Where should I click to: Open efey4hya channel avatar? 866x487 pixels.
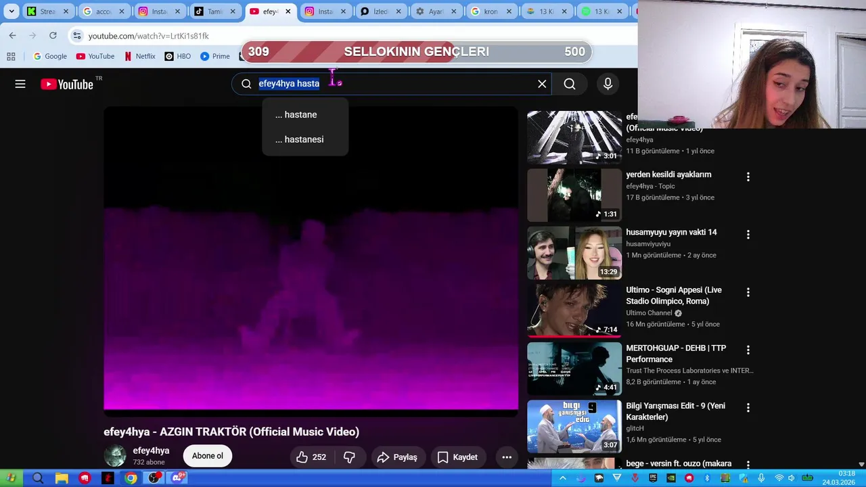click(x=115, y=456)
